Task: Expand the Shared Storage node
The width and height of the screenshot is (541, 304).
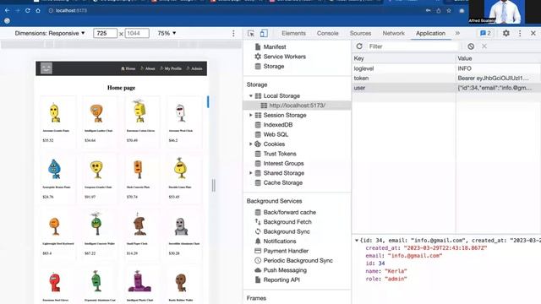Action: 251,173
